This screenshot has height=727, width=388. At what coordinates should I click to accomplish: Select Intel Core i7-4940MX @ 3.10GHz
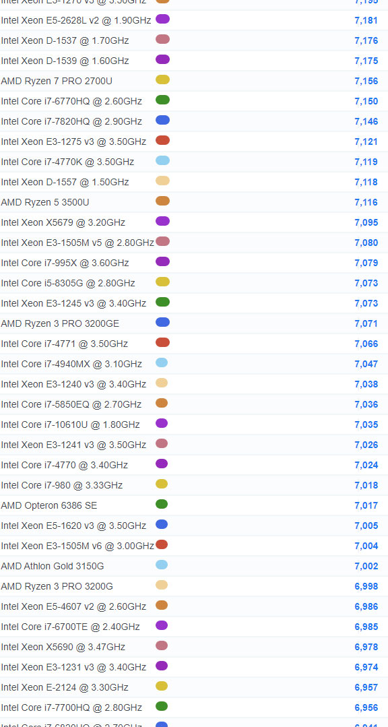coord(71,365)
